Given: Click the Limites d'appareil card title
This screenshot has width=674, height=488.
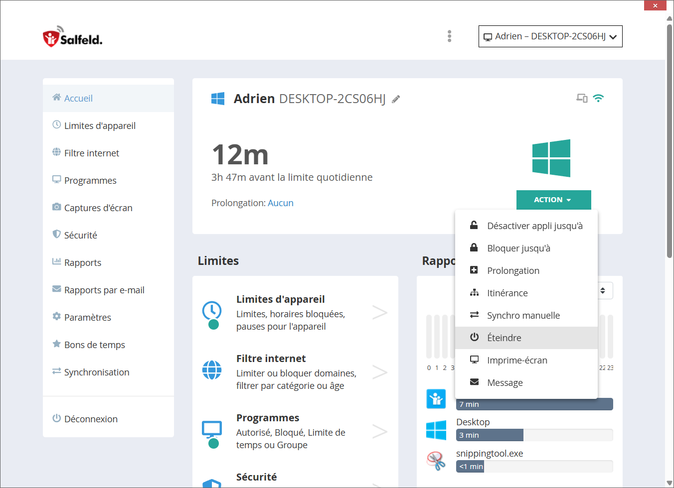Looking at the screenshot, I should pos(280,299).
